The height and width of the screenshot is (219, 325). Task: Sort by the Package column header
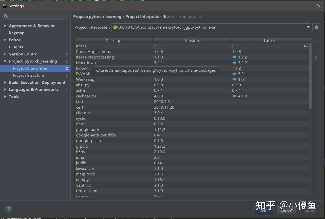114,41
